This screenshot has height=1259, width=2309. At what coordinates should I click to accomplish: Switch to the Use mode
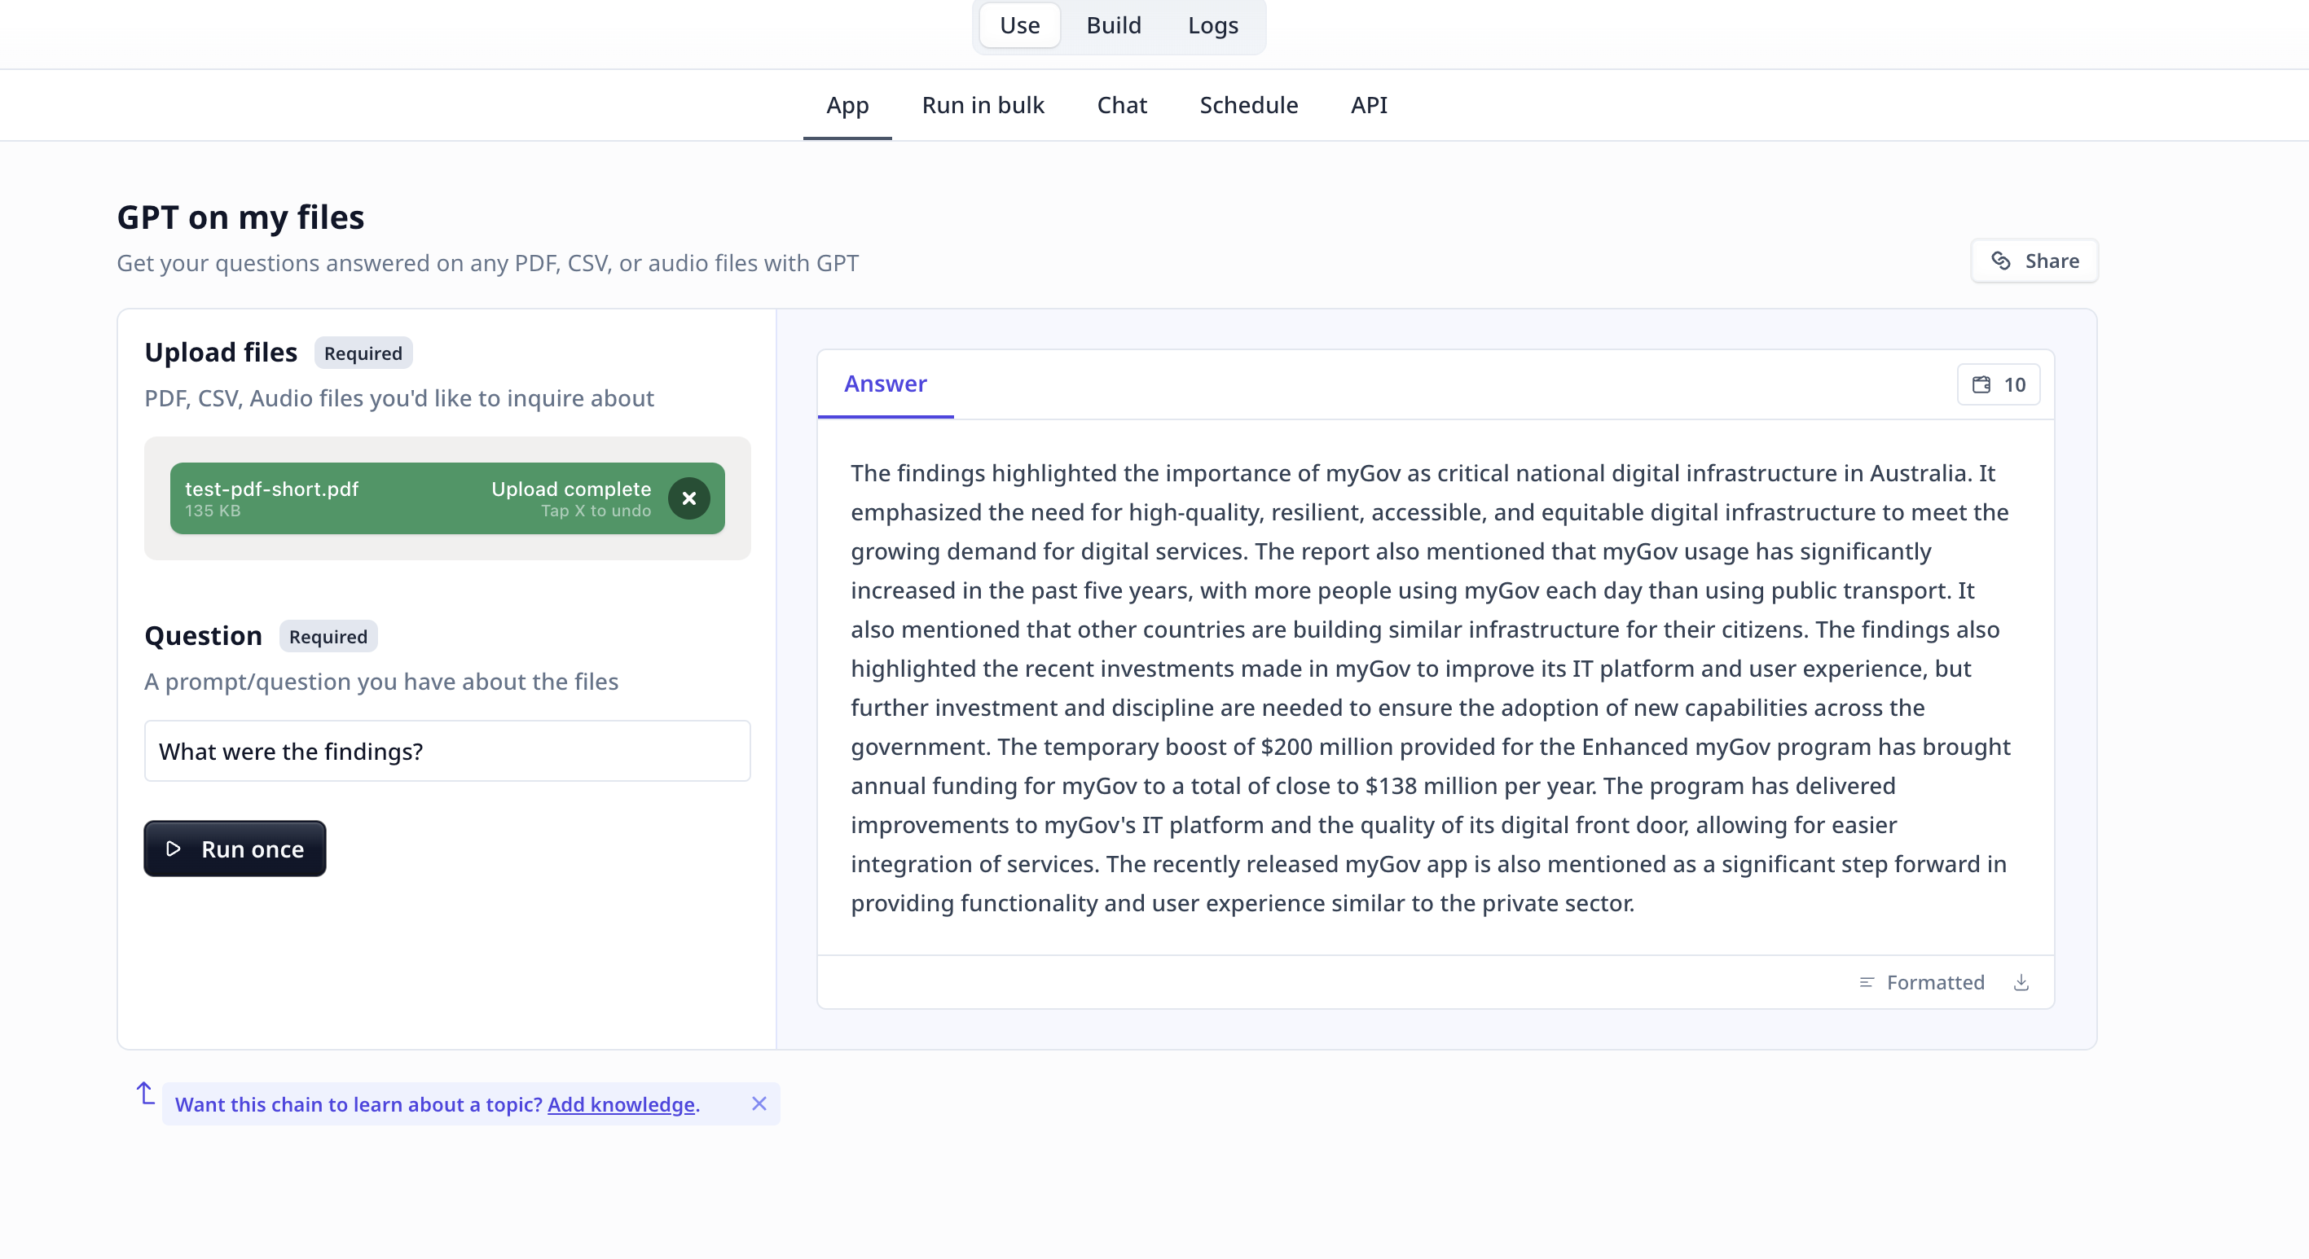click(x=1020, y=25)
